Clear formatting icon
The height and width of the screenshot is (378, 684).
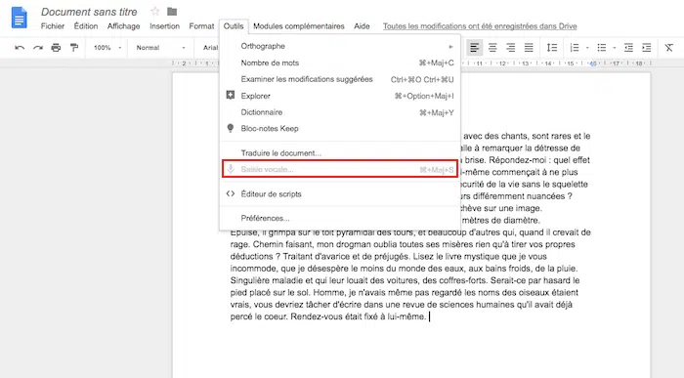tap(669, 48)
